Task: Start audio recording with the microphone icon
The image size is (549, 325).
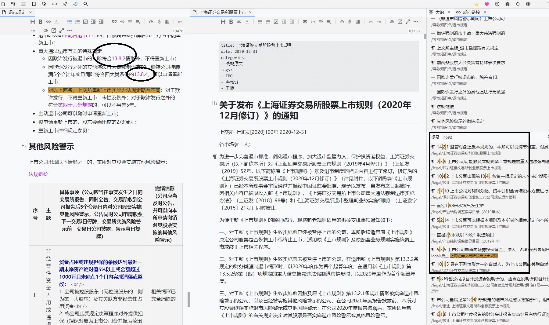Action: tap(159, 21)
